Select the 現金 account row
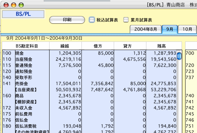Viewport: 197px width, 133px height. pyautogui.click(x=89, y=53)
